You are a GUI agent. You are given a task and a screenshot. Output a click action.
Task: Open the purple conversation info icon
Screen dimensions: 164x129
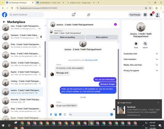click(x=115, y=24)
